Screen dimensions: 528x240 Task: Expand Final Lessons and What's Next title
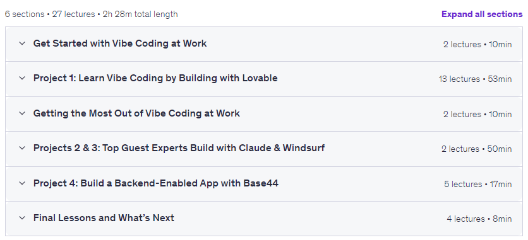point(104,218)
